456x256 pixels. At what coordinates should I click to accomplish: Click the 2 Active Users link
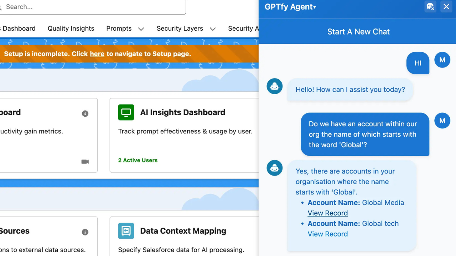138,160
